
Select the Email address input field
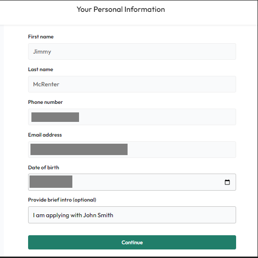coord(132,149)
